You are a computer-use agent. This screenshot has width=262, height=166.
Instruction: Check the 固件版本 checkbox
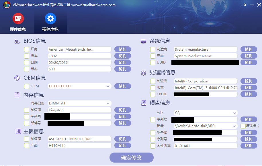pyautogui.click(x=153, y=146)
